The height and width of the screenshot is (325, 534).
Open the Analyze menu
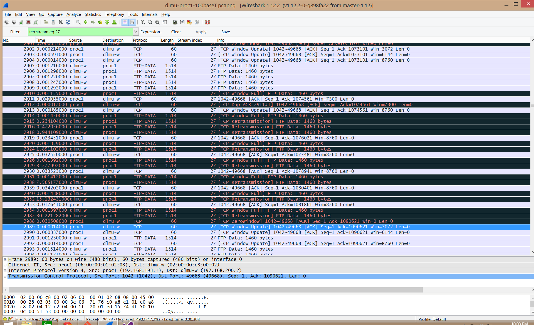pyautogui.click(x=73, y=14)
